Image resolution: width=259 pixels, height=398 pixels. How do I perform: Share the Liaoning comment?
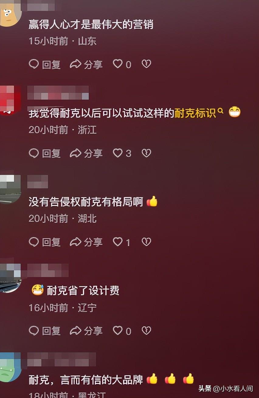click(86, 331)
